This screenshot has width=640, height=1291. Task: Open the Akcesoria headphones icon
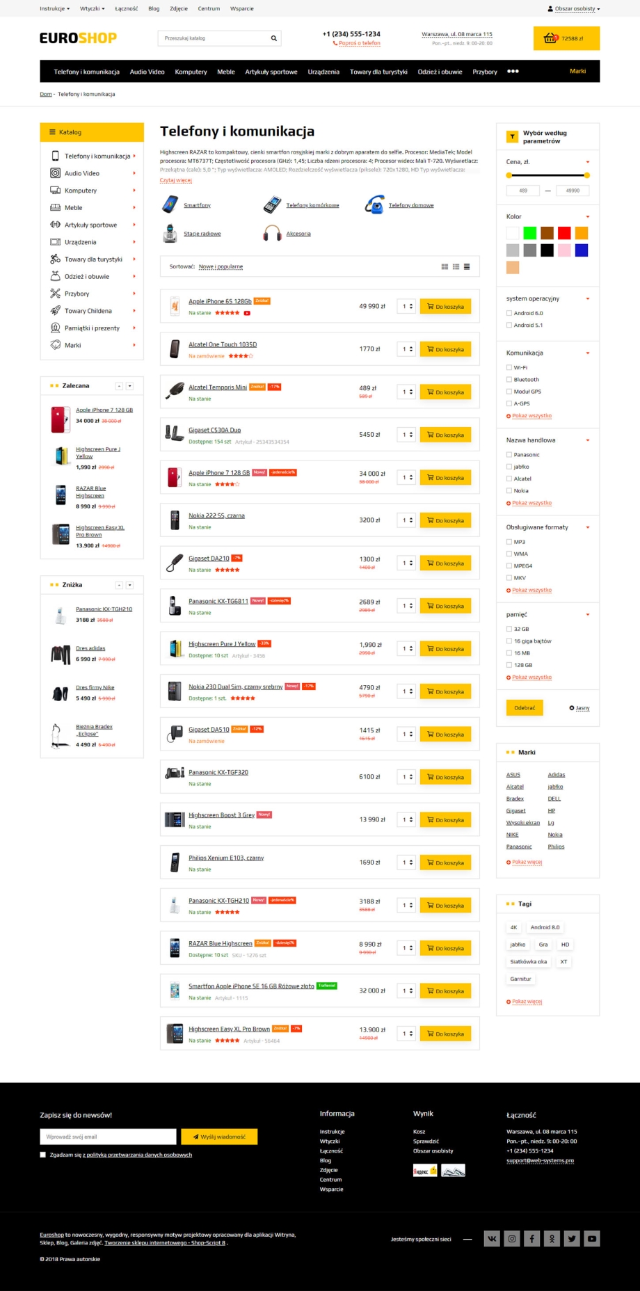pos(272,233)
